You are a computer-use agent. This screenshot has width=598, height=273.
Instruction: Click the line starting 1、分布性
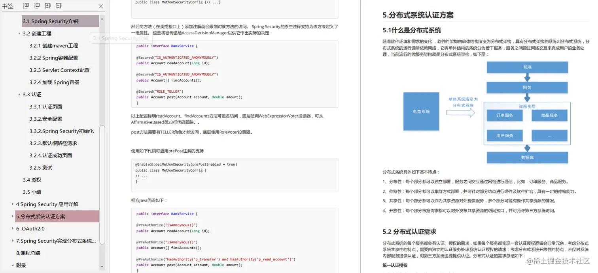coord(475,182)
